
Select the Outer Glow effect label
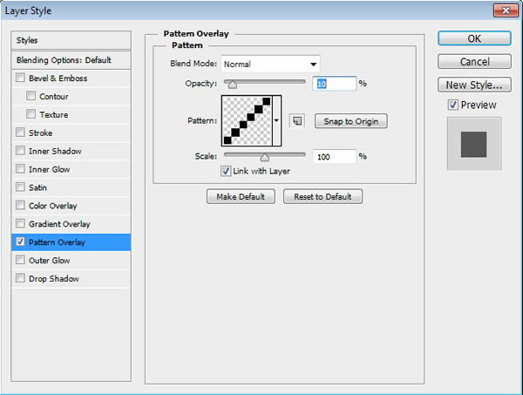tap(50, 260)
